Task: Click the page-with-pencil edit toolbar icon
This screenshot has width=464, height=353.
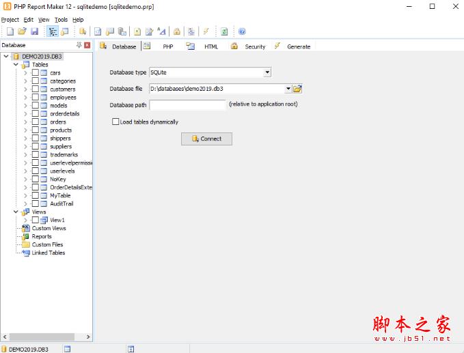Action: (x=150, y=31)
